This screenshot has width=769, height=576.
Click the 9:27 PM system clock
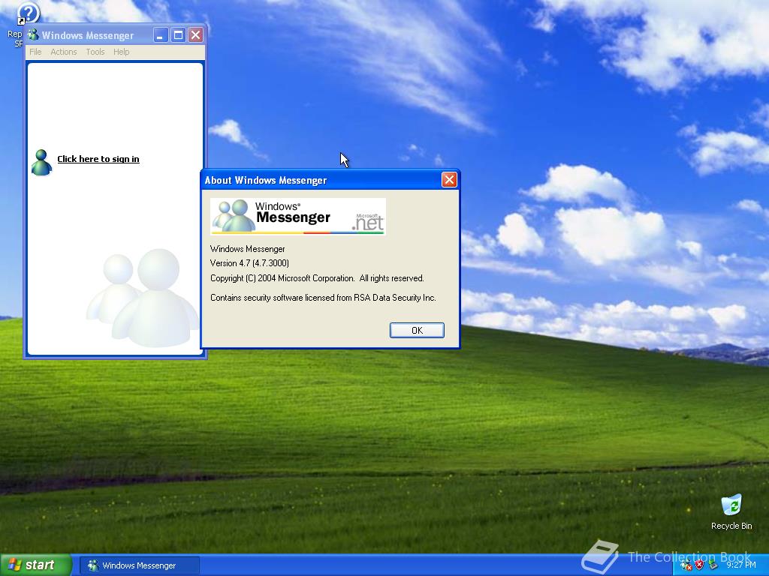click(x=741, y=565)
